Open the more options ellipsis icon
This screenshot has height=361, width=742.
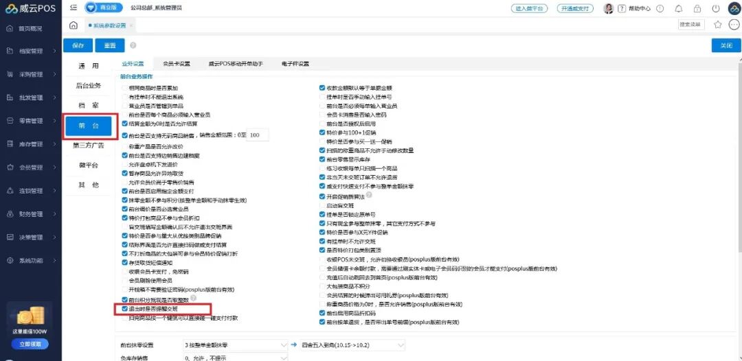tap(734, 25)
